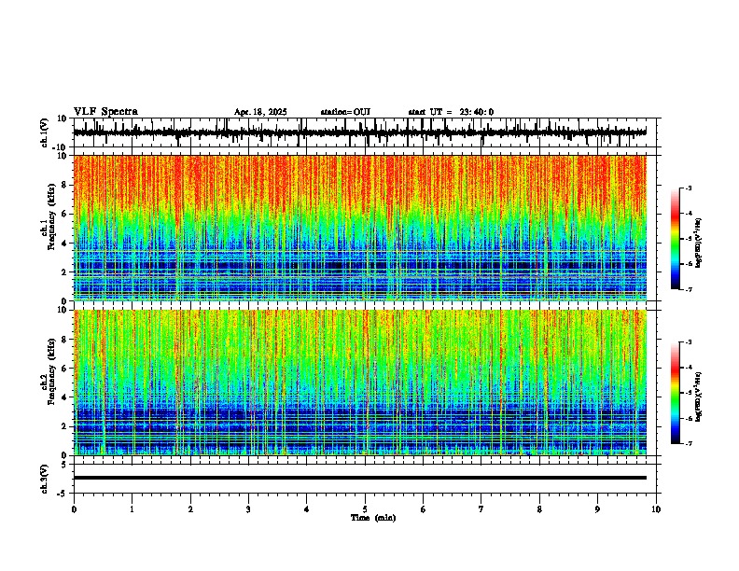The image size is (739, 571).
Task: Click time axis tick label "0"
Action: (74, 509)
